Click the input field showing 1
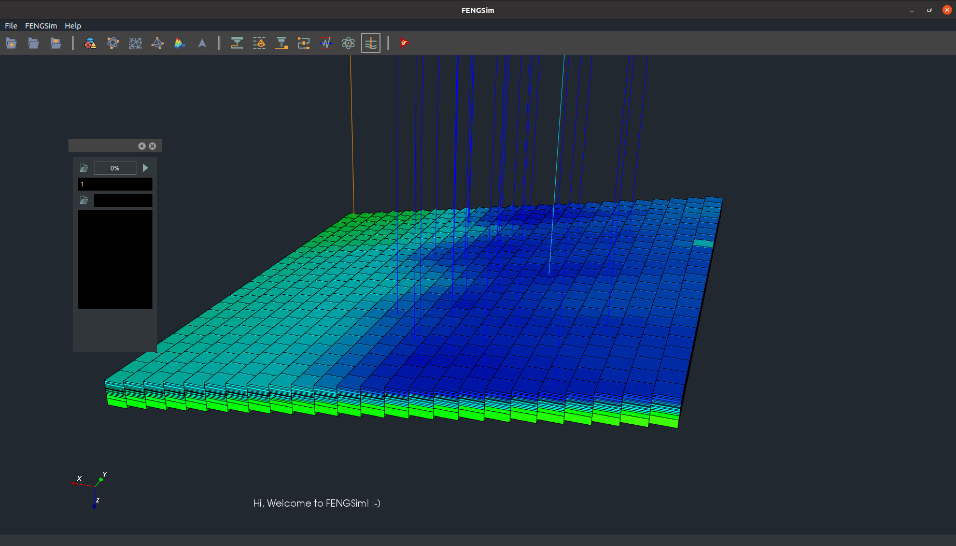This screenshot has height=546, width=956. [x=115, y=184]
